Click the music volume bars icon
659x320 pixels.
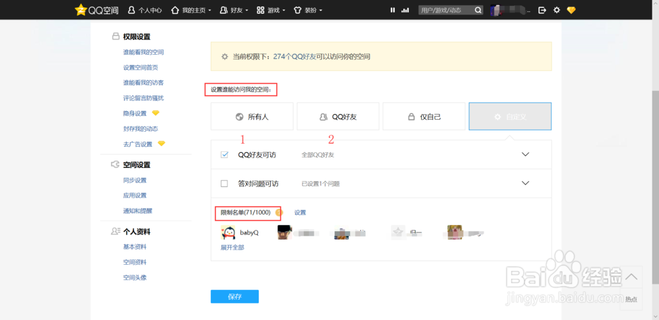(405, 10)
